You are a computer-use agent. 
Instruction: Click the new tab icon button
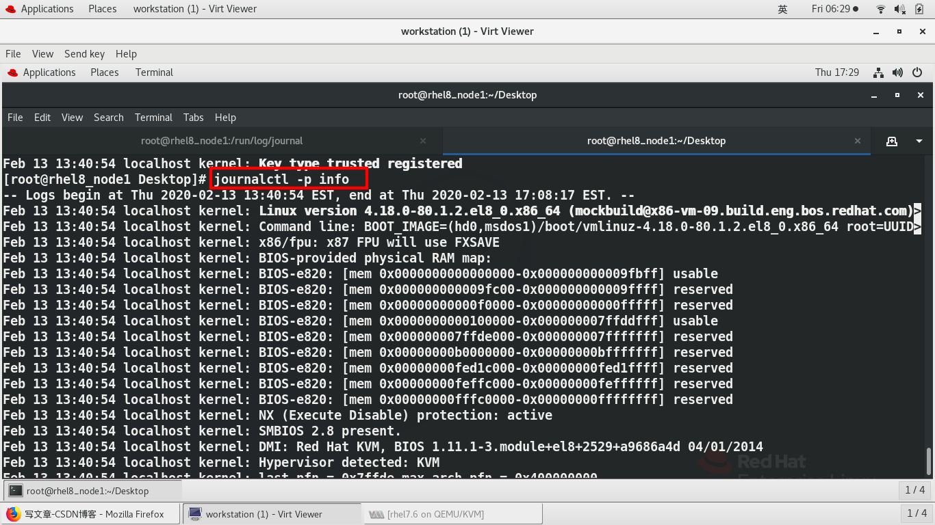[891, 141]
